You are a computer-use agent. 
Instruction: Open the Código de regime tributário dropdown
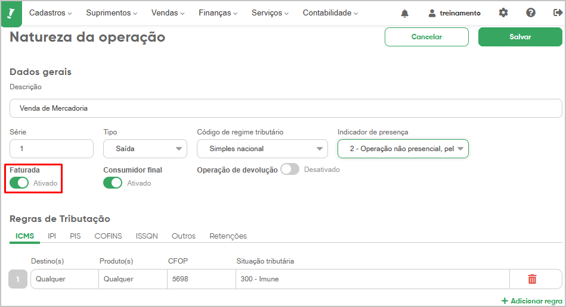click(262, 149)
